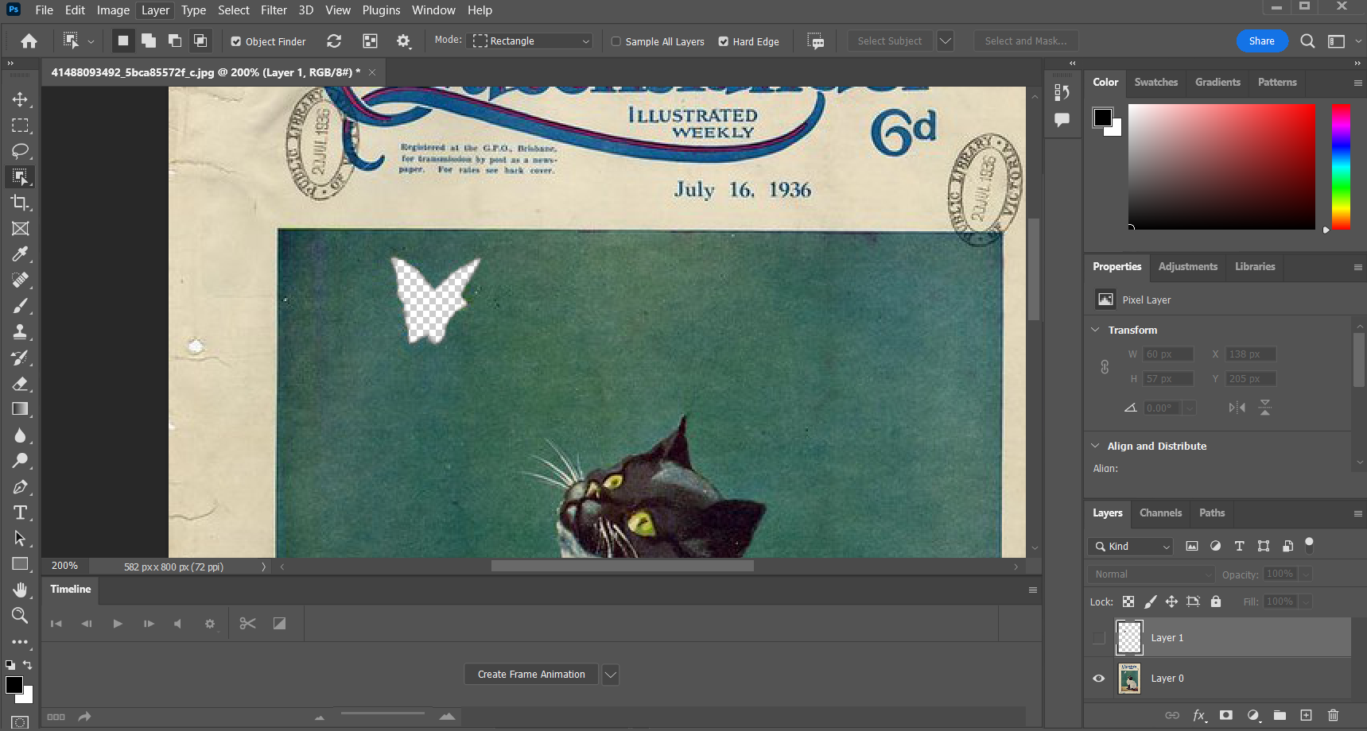Open the Mode Rectangle dropdown
Screen dimensions: 1367x731
531,41
